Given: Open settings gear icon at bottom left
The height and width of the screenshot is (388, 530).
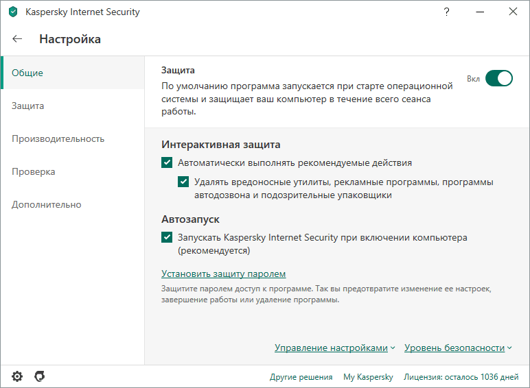Looking at the screenshot, I should pos(17,376).
